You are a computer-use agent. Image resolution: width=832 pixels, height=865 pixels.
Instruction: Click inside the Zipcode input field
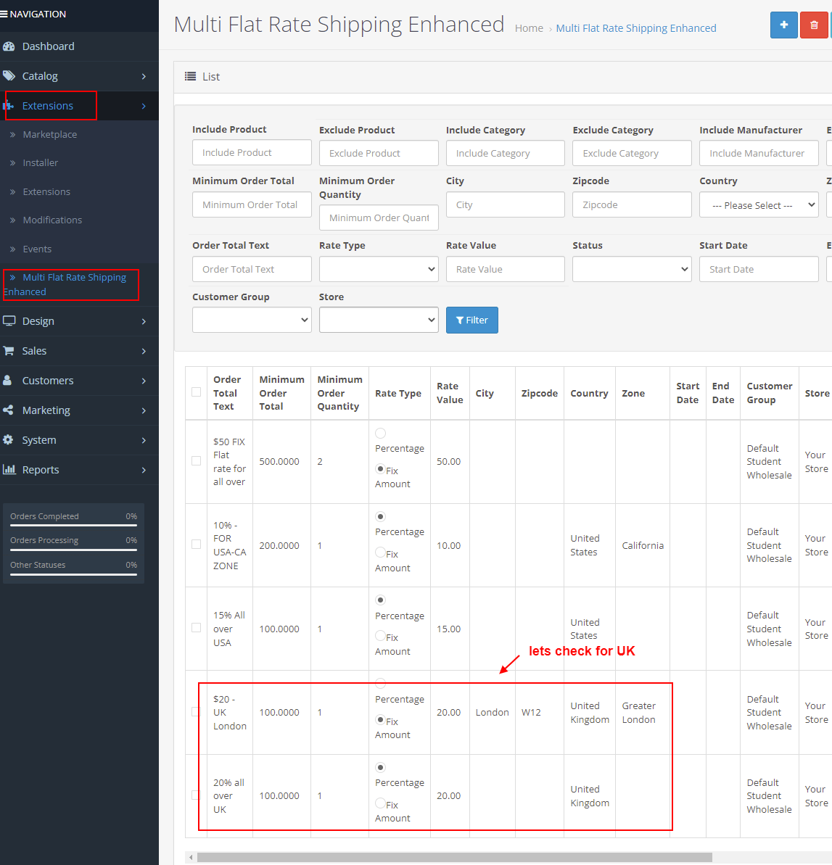(631, 204)
